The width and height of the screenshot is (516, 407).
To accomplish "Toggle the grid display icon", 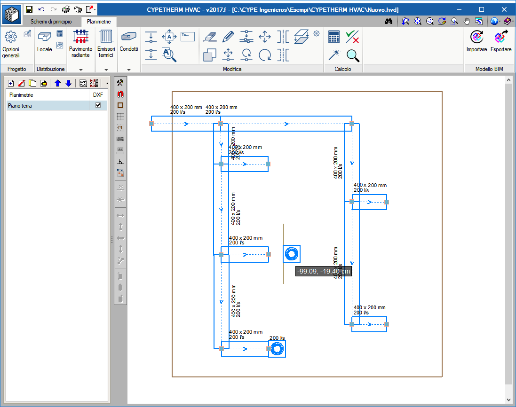I will (120, 117).
